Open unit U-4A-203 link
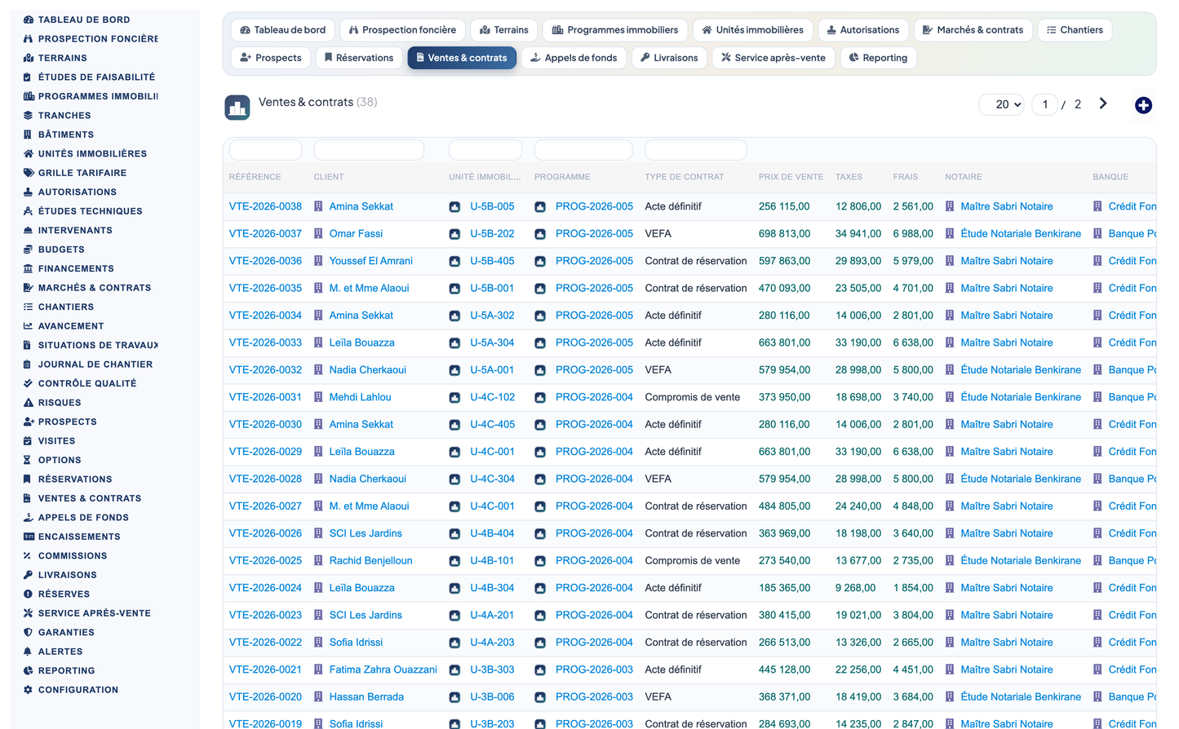This screenshot has height=729, width=1179. (x=492, y=643)
